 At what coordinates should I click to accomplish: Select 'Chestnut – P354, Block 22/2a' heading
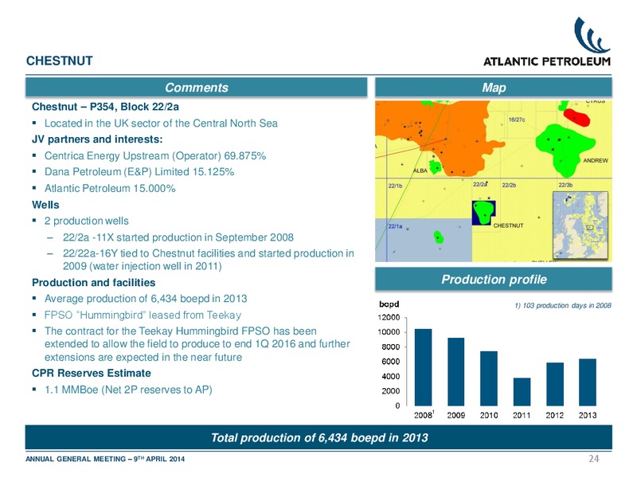coord(105,107)
